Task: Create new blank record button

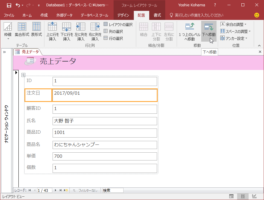Action: (x=66, y=190)
